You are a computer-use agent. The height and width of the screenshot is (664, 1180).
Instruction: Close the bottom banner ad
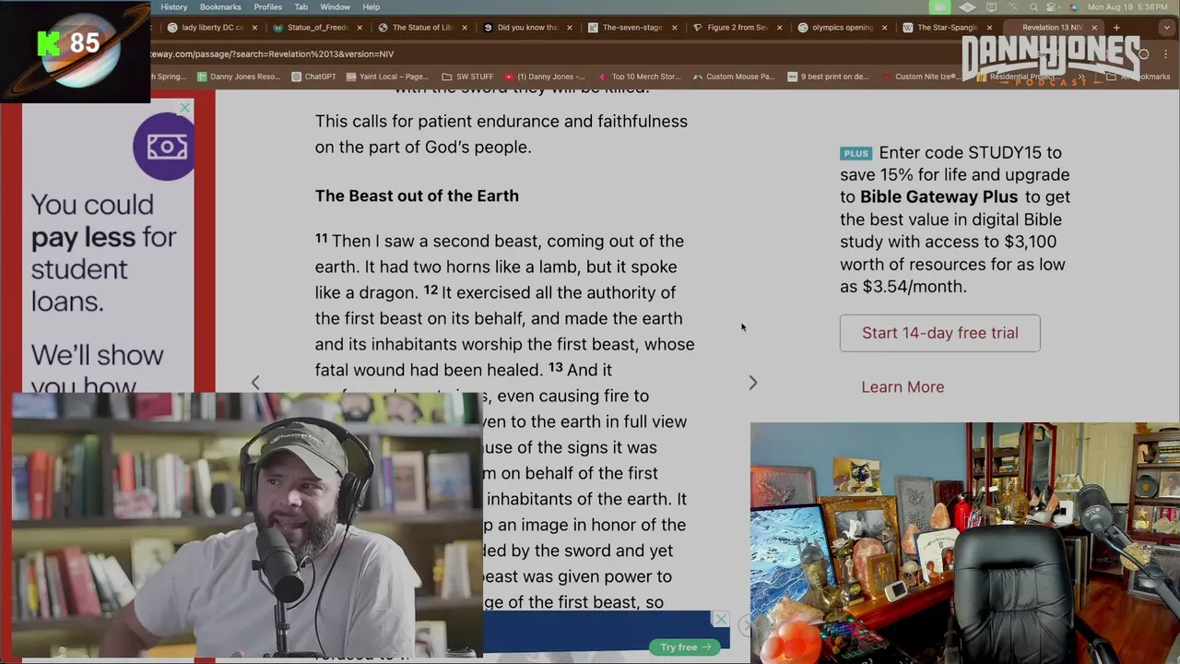721,620
